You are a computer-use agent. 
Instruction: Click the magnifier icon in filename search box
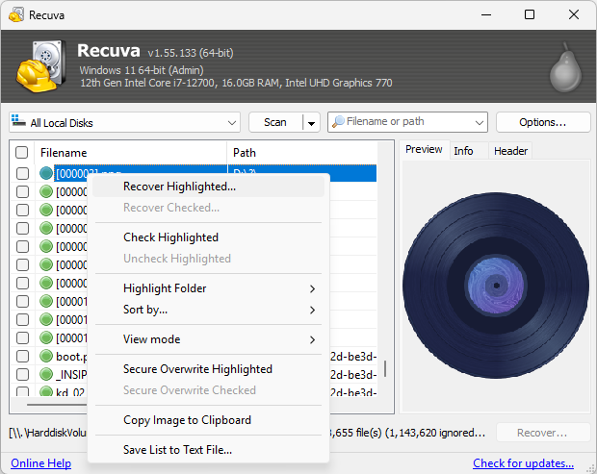pyautogui.click(x=338, y=122)
